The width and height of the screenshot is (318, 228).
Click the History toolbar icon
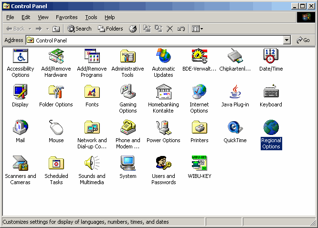pyautogui.click(x=133, y=29)
